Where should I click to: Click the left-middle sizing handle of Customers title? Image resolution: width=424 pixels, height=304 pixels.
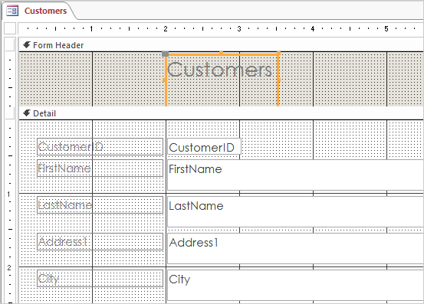point(165,80)
